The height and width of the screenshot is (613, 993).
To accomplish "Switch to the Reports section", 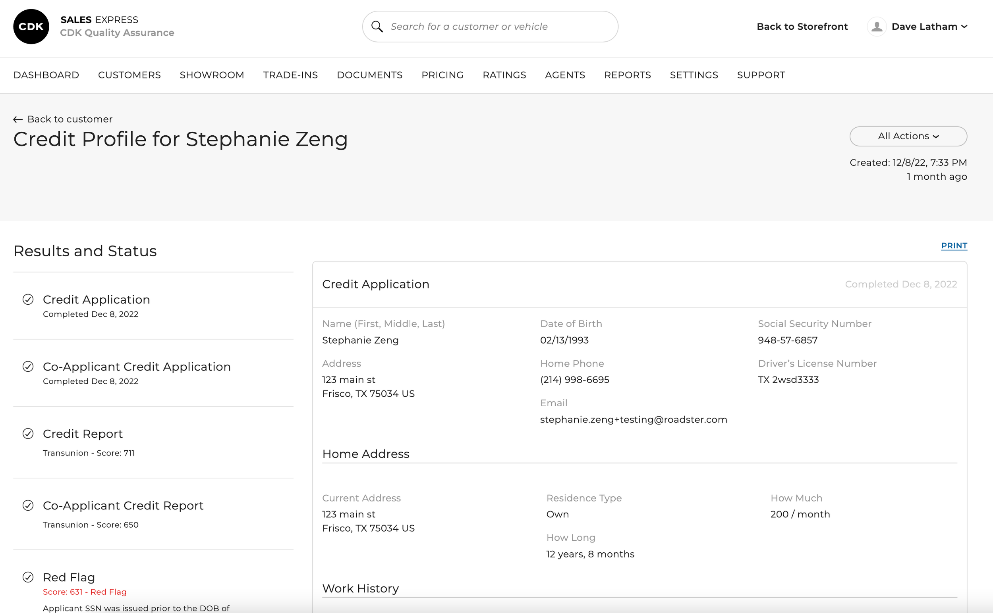I will coord(627,75).
